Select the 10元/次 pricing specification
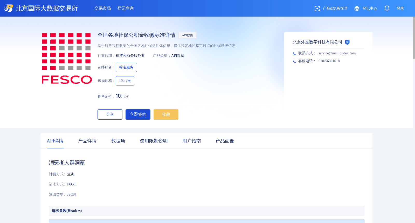 [x=125, y=81]
